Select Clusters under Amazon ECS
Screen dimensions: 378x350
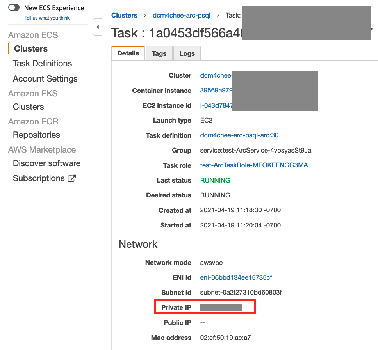31,49
